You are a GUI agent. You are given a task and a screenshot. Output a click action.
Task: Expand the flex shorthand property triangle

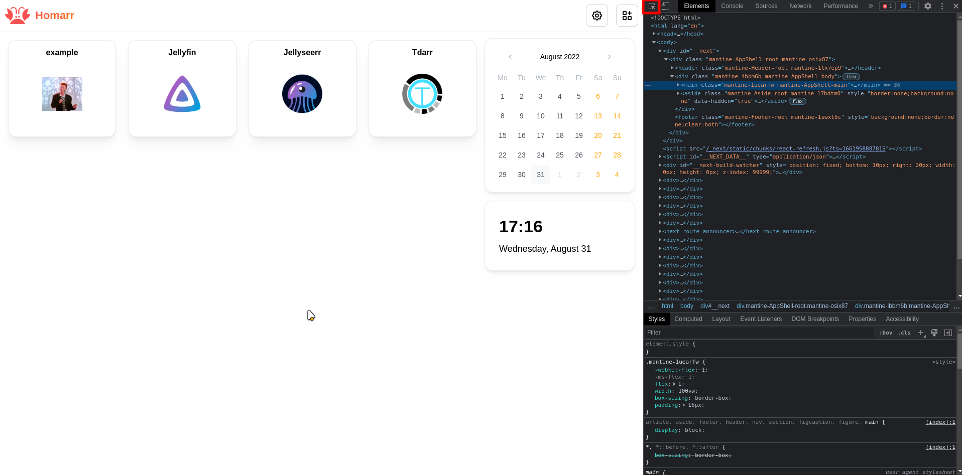pos(674,384)
